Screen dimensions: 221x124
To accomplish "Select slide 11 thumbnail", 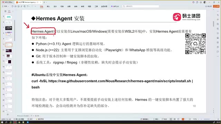I will pos(9,51).
